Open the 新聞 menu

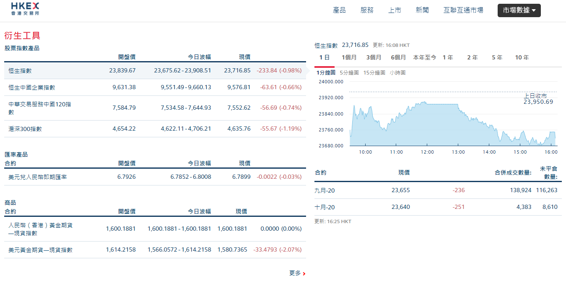pos(422,10)
